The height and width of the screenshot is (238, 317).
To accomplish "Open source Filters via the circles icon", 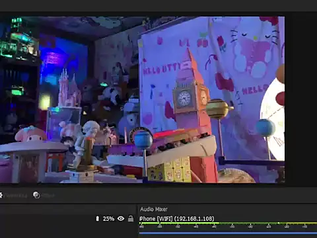I will tap(44, 195).
